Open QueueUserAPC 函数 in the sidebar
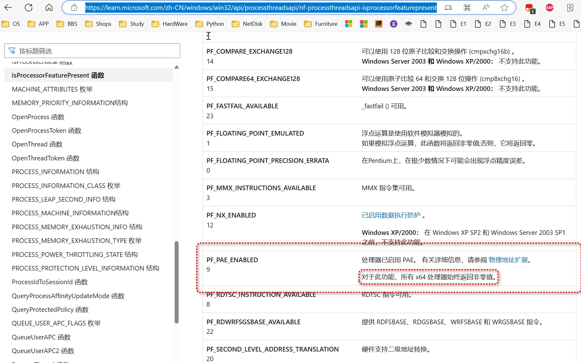581x363 pixels. [x=41, y=337]
